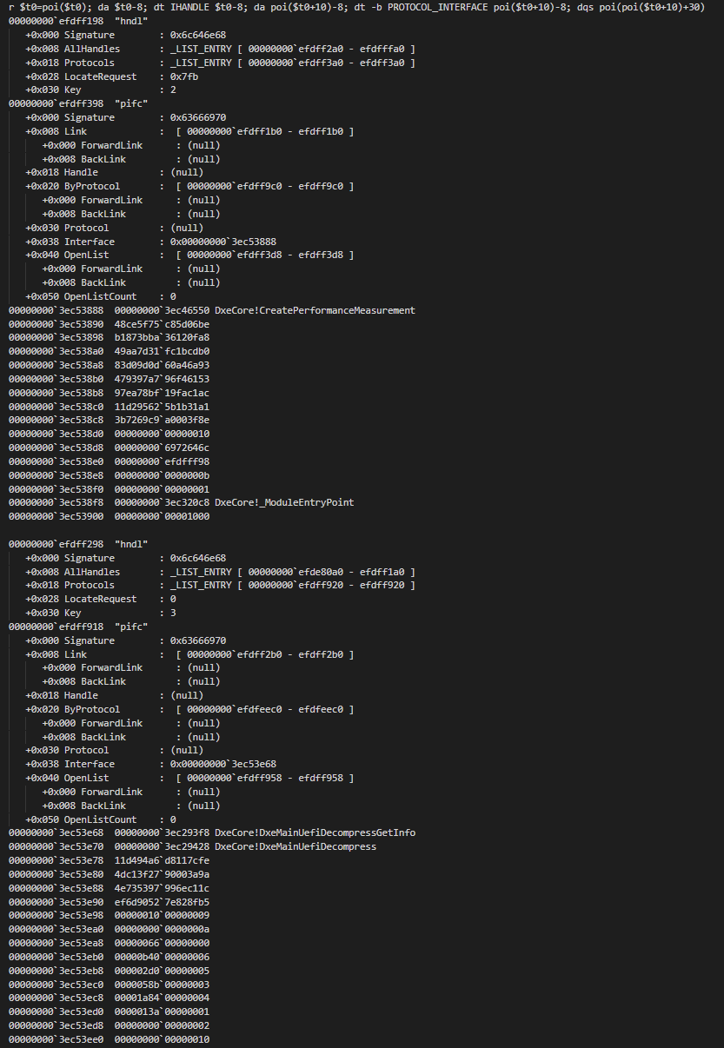Image resolution: width=724 pixels, height=1048 pixels.
Task: Click the first OpenListCount field line
Action: [x=101, y=296]
